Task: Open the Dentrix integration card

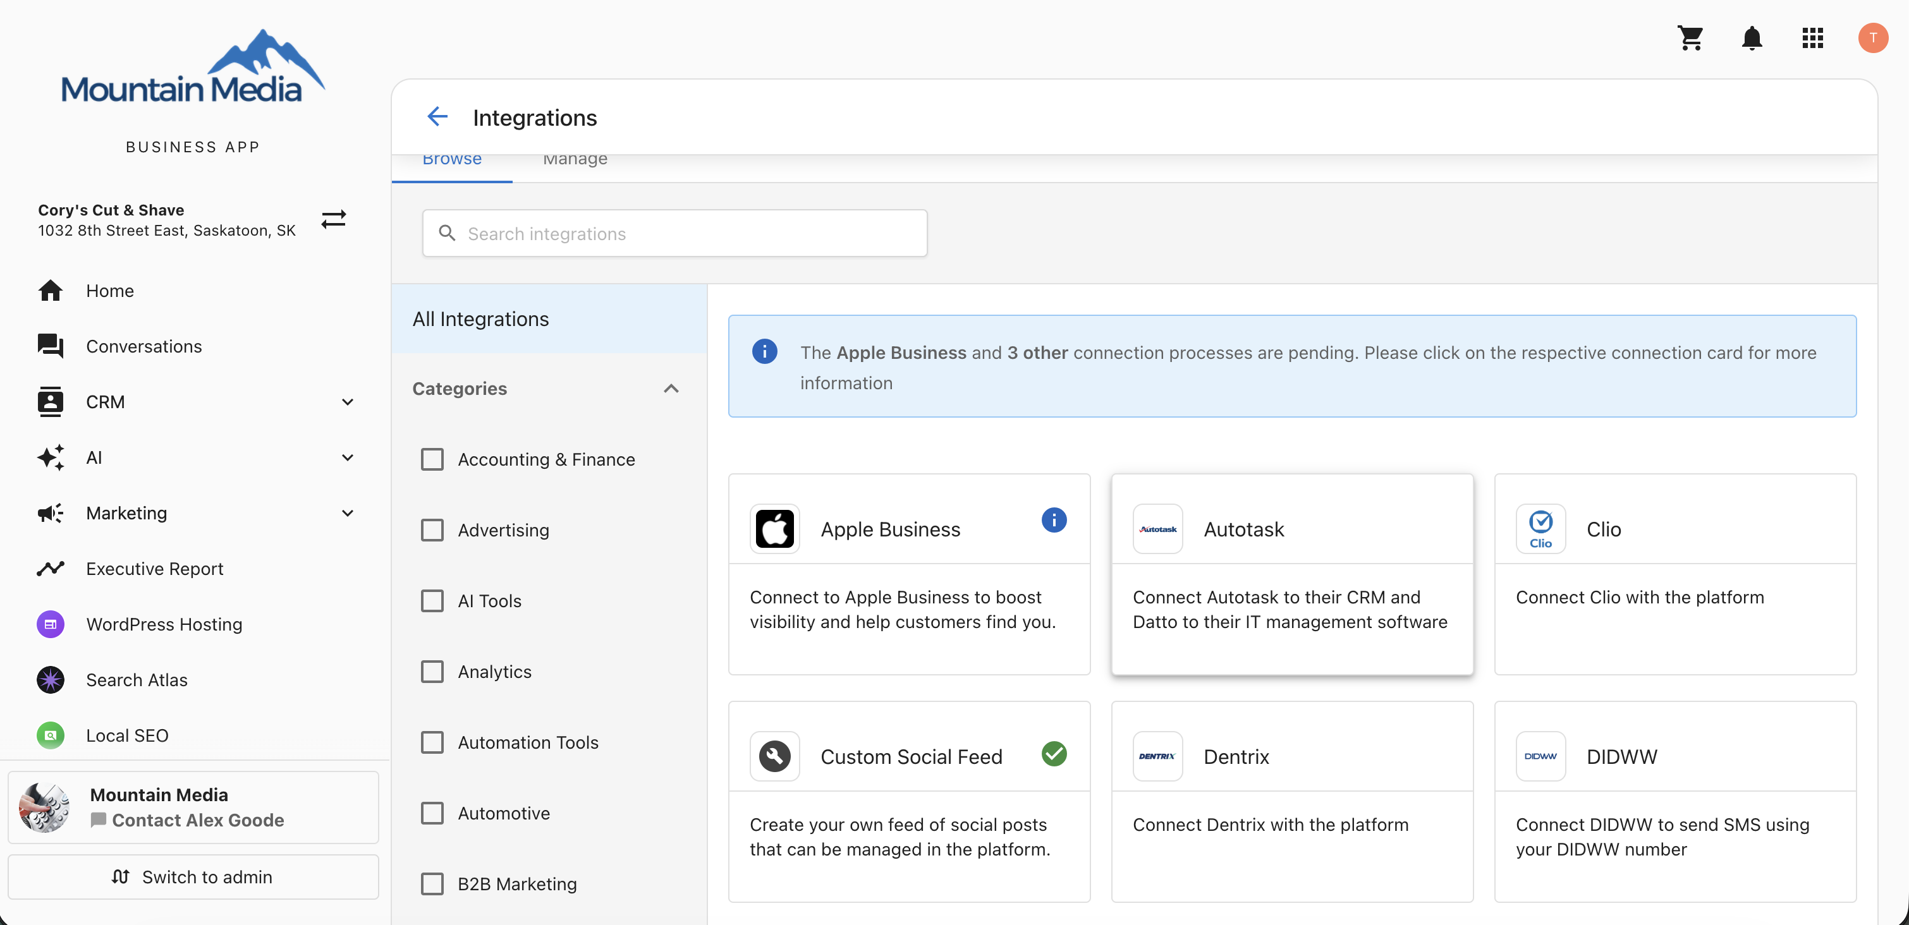Action: tap(1291, 801)
